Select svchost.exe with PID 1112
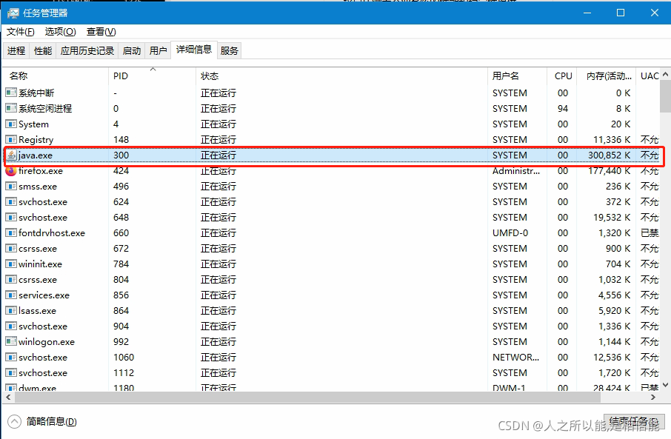The height and width of the screenshot is (439, 671). pyautogui.click(x=332, y=372)
